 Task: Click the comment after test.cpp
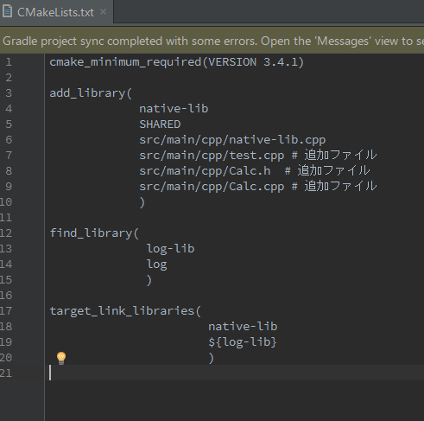pos(334,155)
